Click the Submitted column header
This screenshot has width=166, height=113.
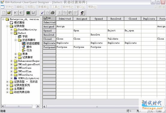[65, 19]
